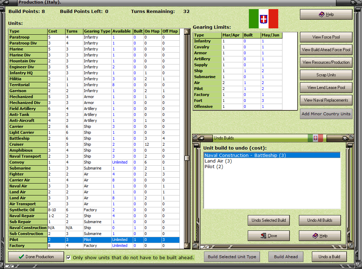Select the Convoy unit row
The image size is (362, 269).
[x=94, y=162]
